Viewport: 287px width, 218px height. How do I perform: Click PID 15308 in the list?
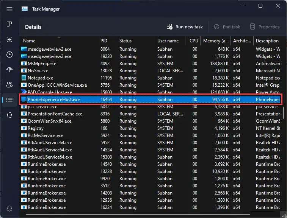point(106,157)
